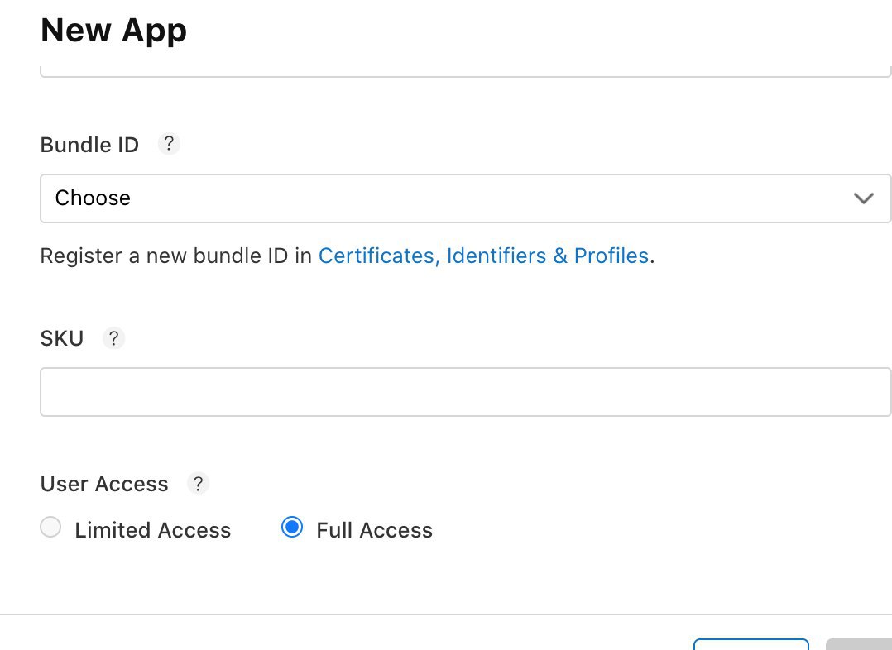Focus the partially visible field above Bundle ID
The height and width of the screenshot is (650, 892).
(x=465, y=70)
